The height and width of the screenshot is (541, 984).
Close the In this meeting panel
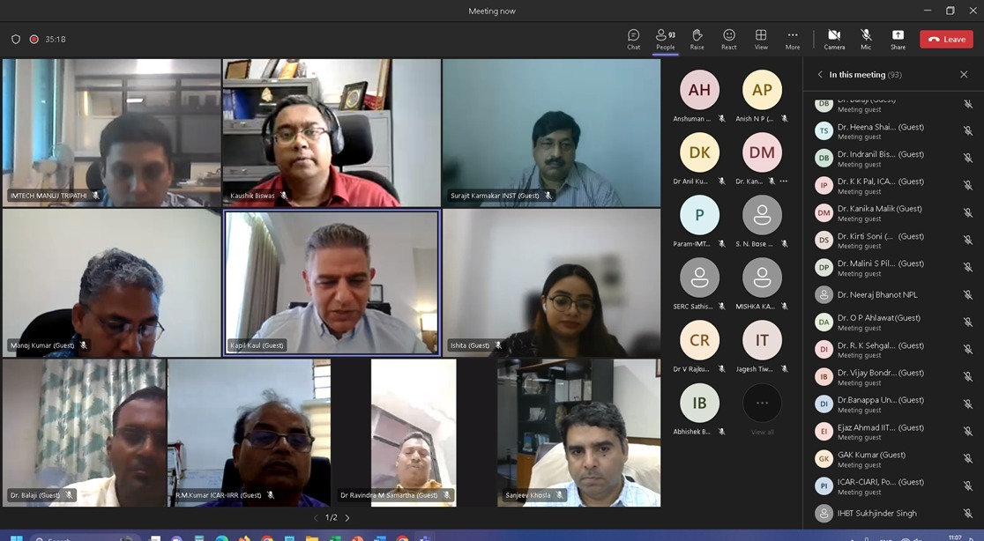click(x=964, y=75)
